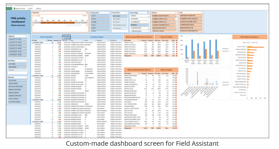The width and height of the screenshot is (279, 149).
Task: Collapse first tag group in Plan & Execution
Action: (x=32, y=43)
